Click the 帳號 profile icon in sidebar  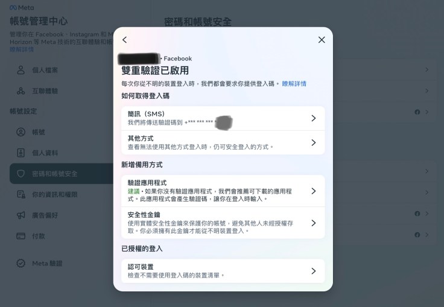(x=21, y=132)
